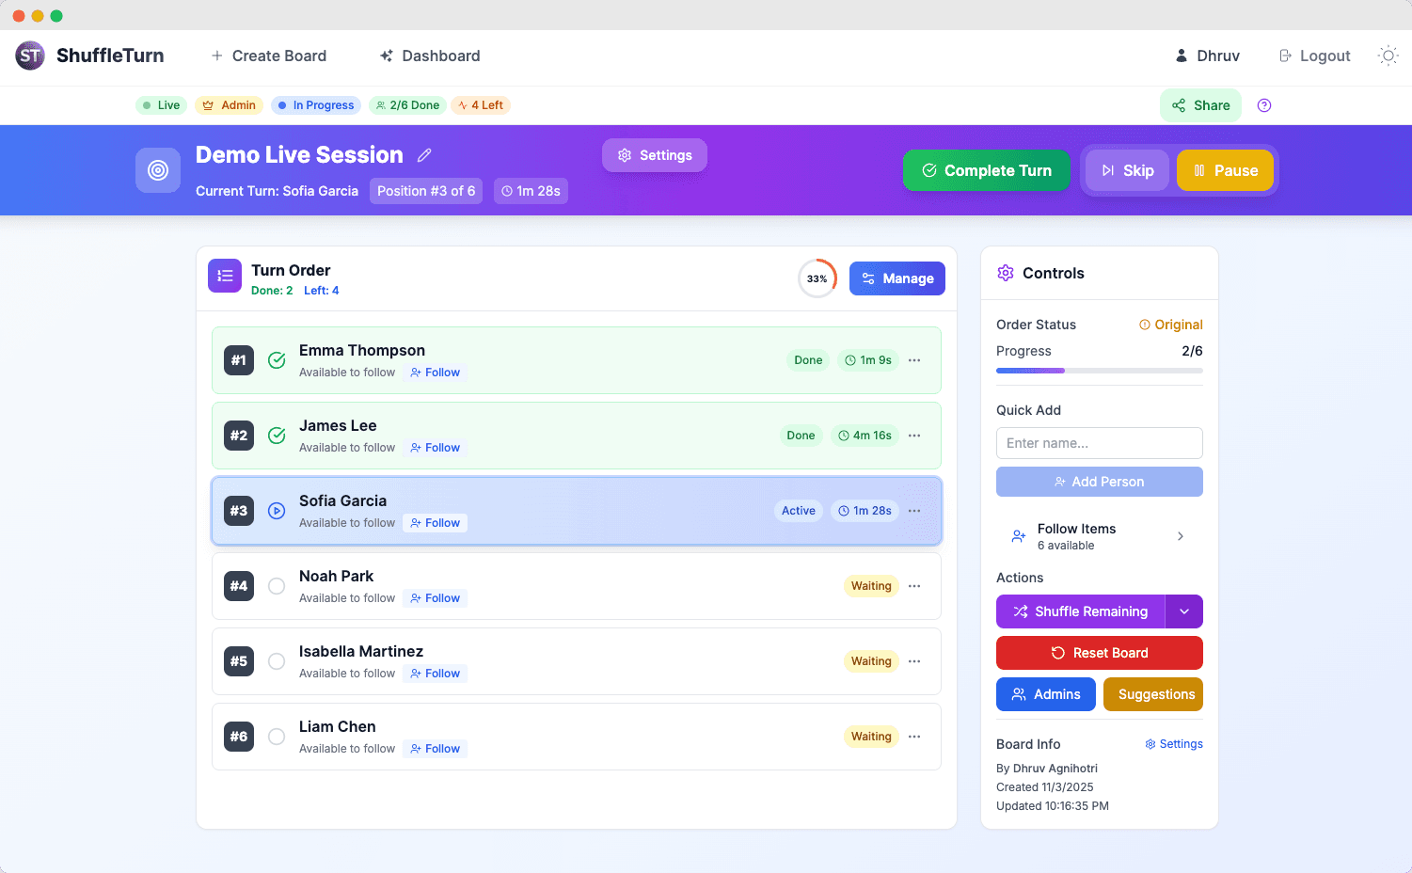Open Sofia Garcia's three-dot options menu
The image size is (1412, 873).
click(x=914, y=511)
